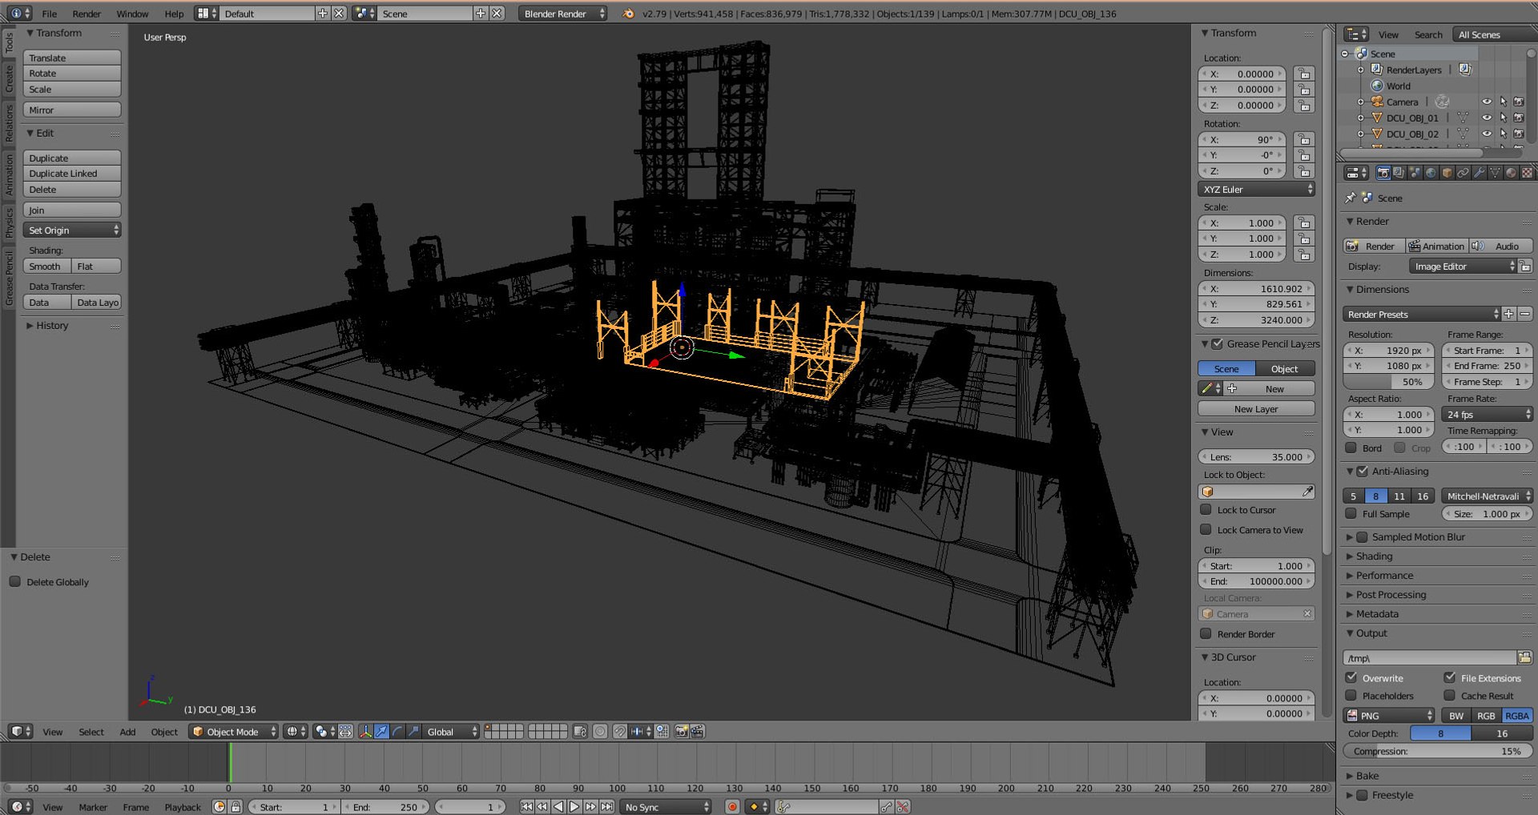The width and height of the screenshot is (1538, 815).
Task: Click the snap magnet icon
Action: click(x=619, y=731)
